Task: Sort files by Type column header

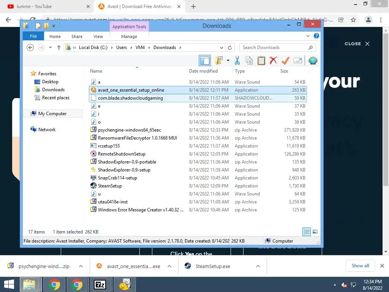Action: pos(255,71)
